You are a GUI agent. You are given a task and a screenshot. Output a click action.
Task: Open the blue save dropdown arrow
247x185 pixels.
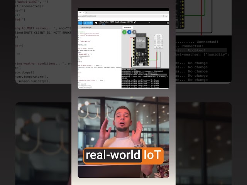(80, 23)
